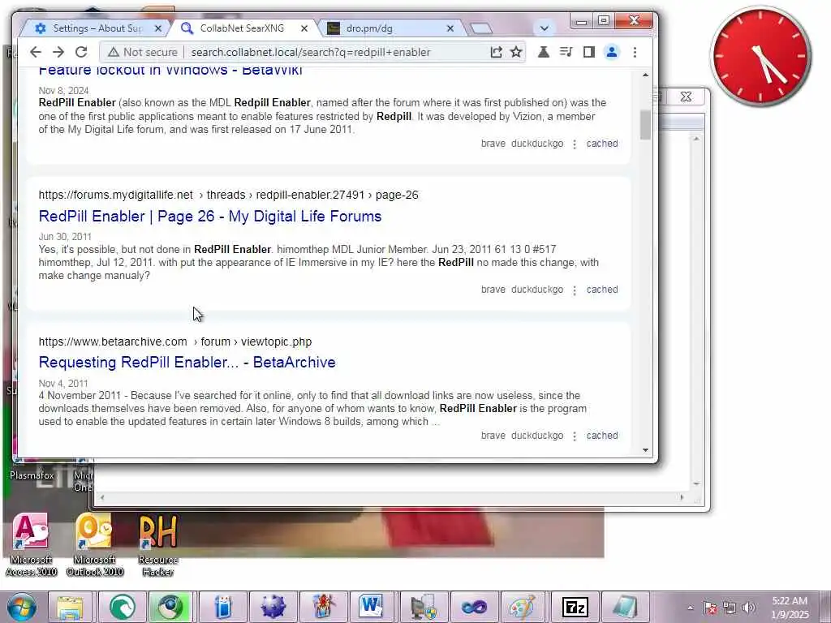The width and height of the screenshot is (831, 623).
Task: Click the Action Center flag tray icon
Action: coord(710,608)
